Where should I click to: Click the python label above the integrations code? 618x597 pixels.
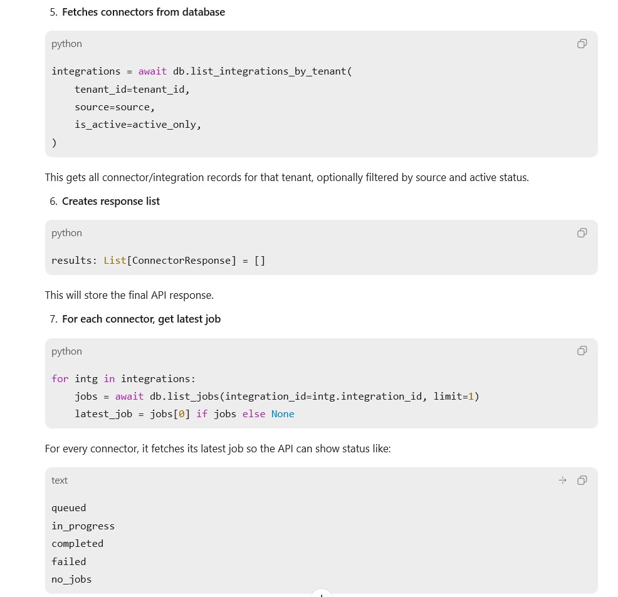coord(66,44)
